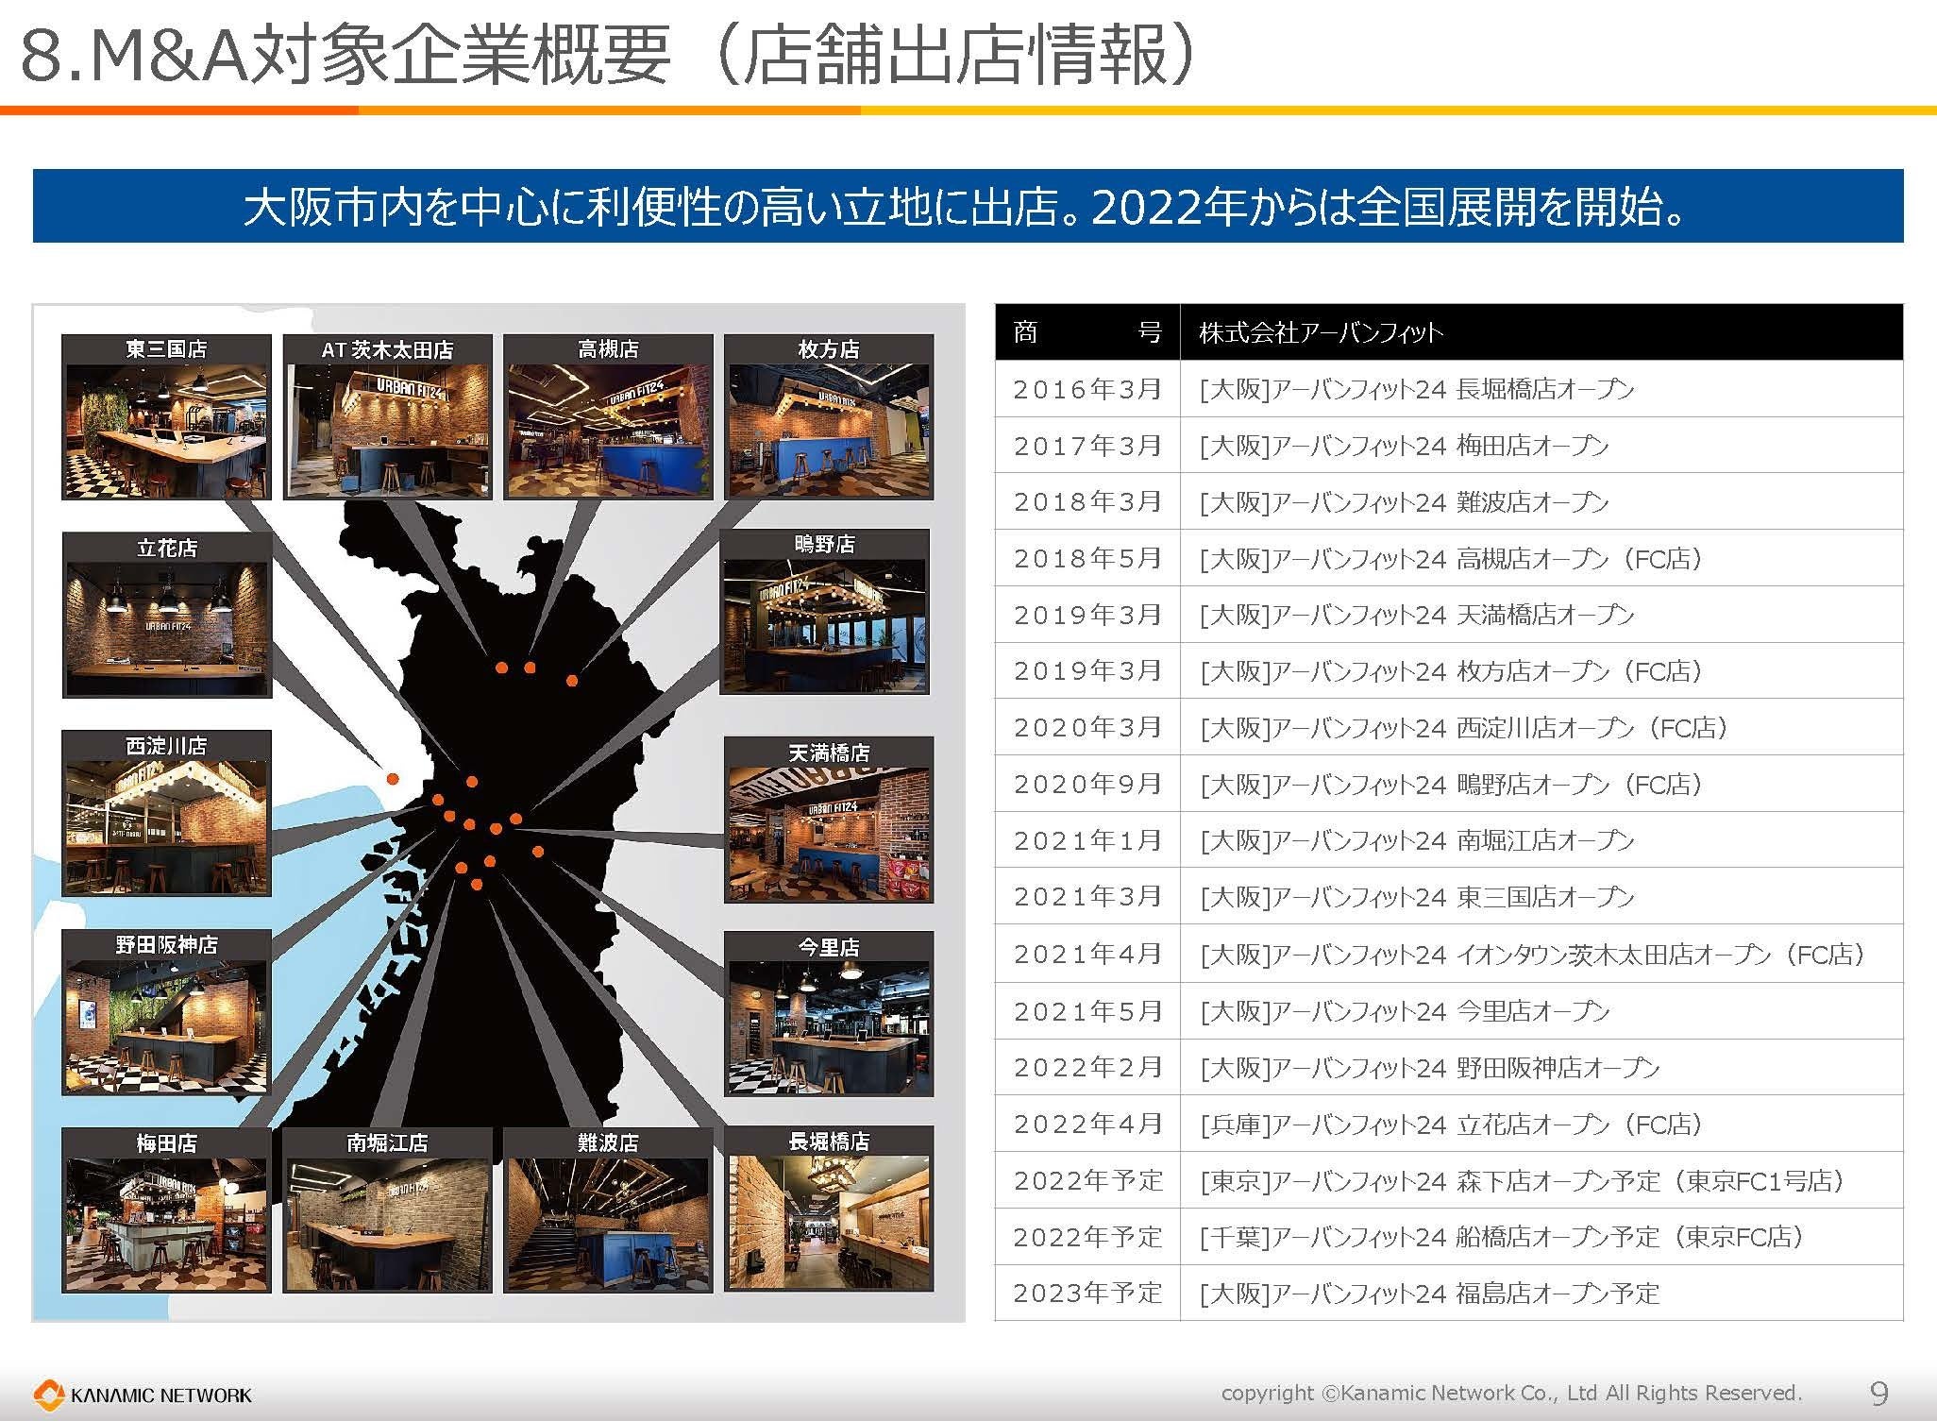The width and height of the screenshot is (1937, 1421).
Task: Click the 株式会社アーバンフィット table header
Action: tap(1322, 332)
